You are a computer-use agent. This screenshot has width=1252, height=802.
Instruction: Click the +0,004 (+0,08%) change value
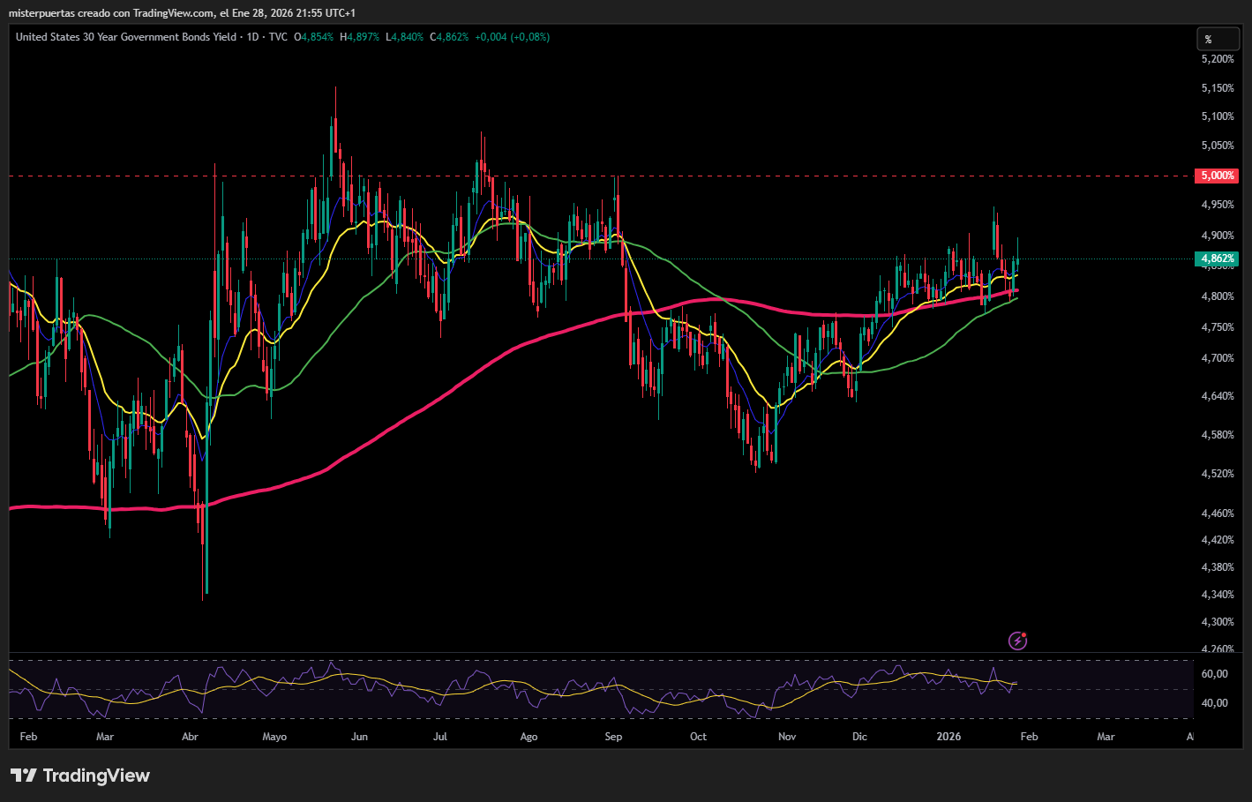512,37
